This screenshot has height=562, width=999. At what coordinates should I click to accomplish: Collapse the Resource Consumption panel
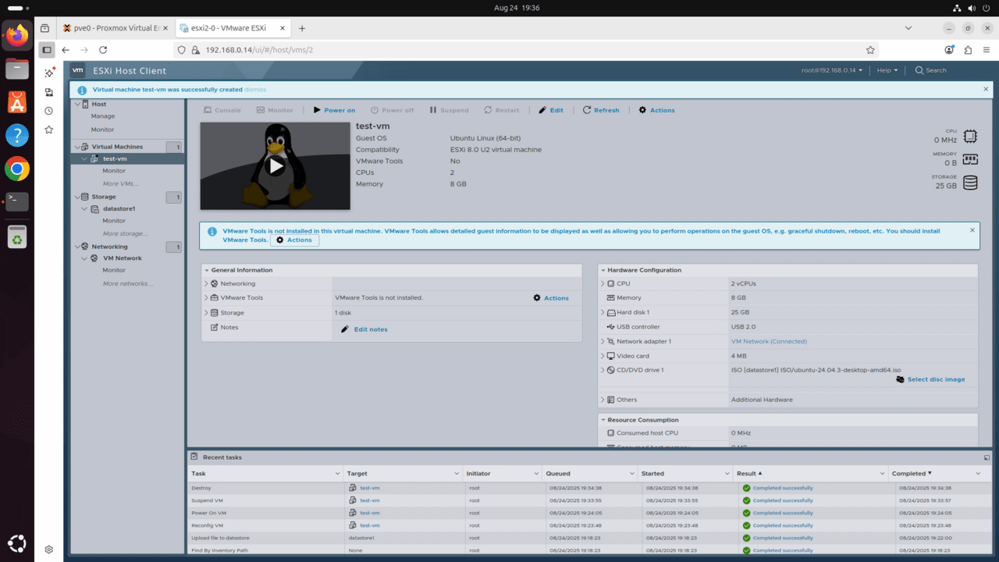(603, 420)
